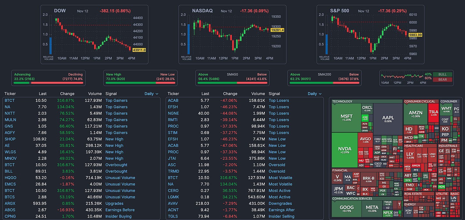
Task: Open ticker NXTT
Action: pyautogui.click(x=10, y=113)
